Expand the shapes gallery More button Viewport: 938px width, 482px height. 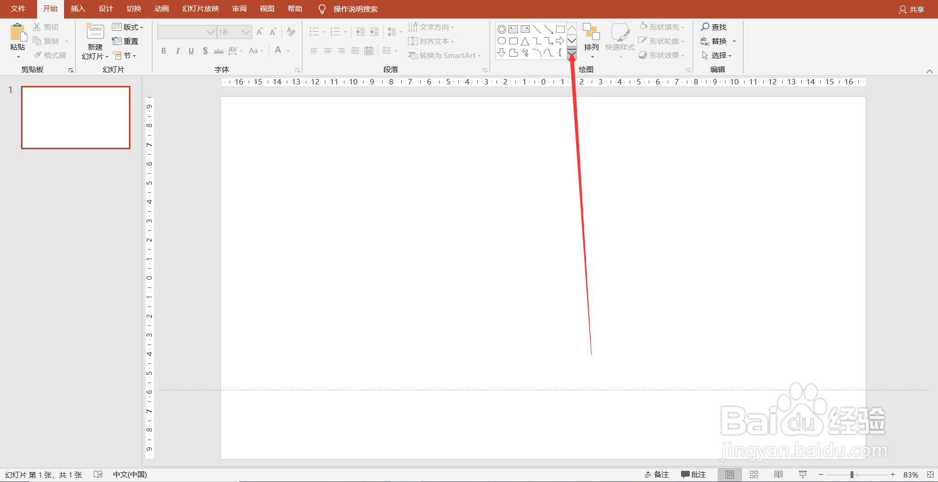[572, 53]
